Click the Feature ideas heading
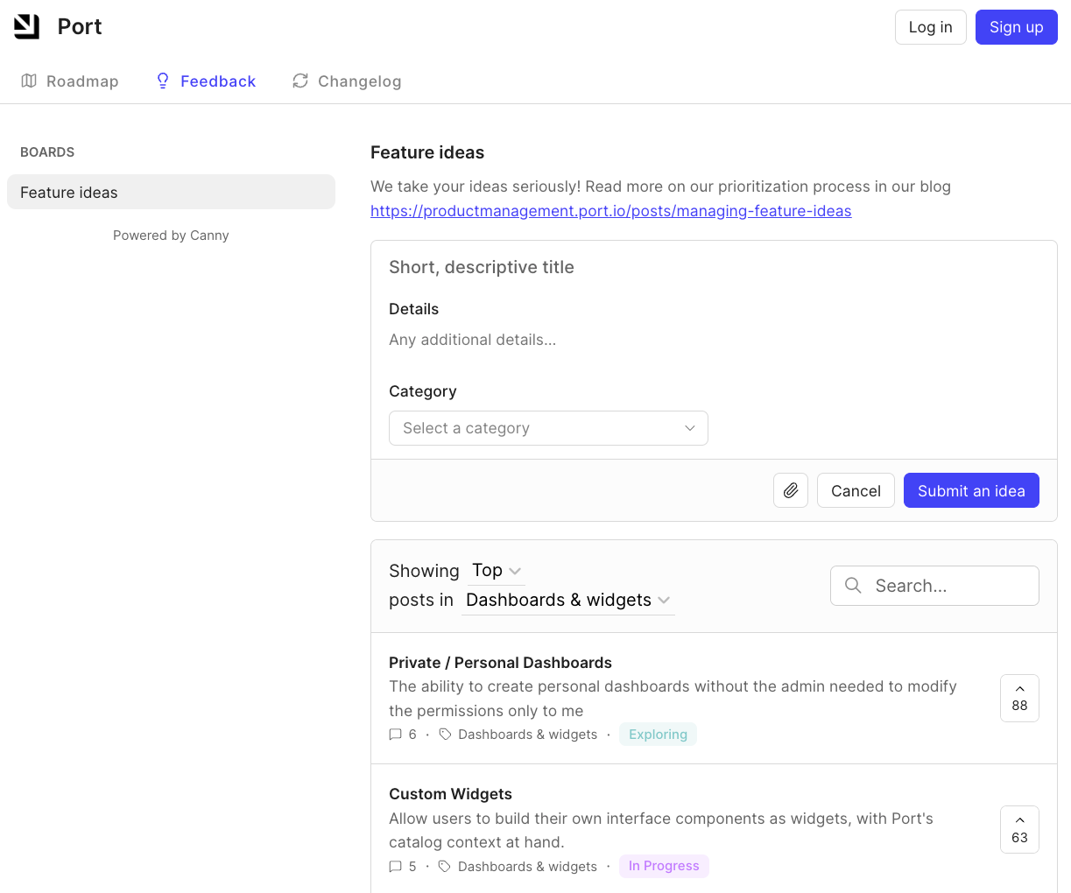 [x=427, y=152]
